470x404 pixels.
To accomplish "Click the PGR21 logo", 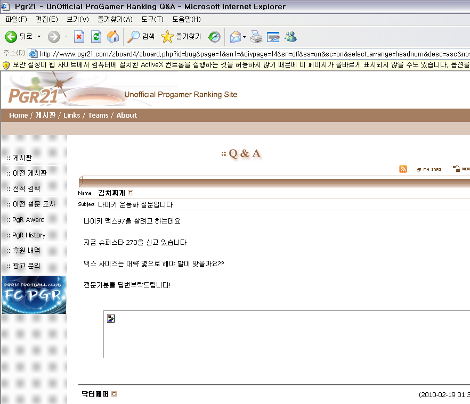I will point(33,96).
